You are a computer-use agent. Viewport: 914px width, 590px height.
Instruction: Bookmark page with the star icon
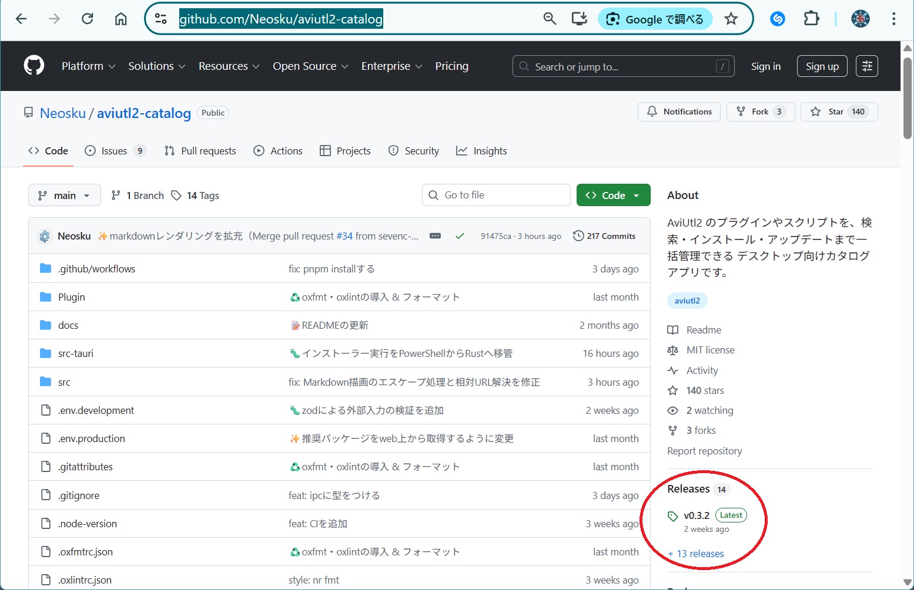731,19
